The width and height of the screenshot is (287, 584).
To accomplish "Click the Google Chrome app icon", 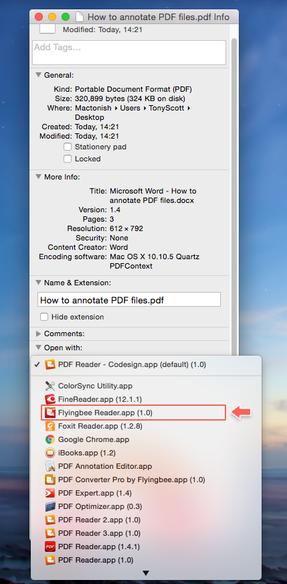I will pyautogui.click(x=50, y=439).
